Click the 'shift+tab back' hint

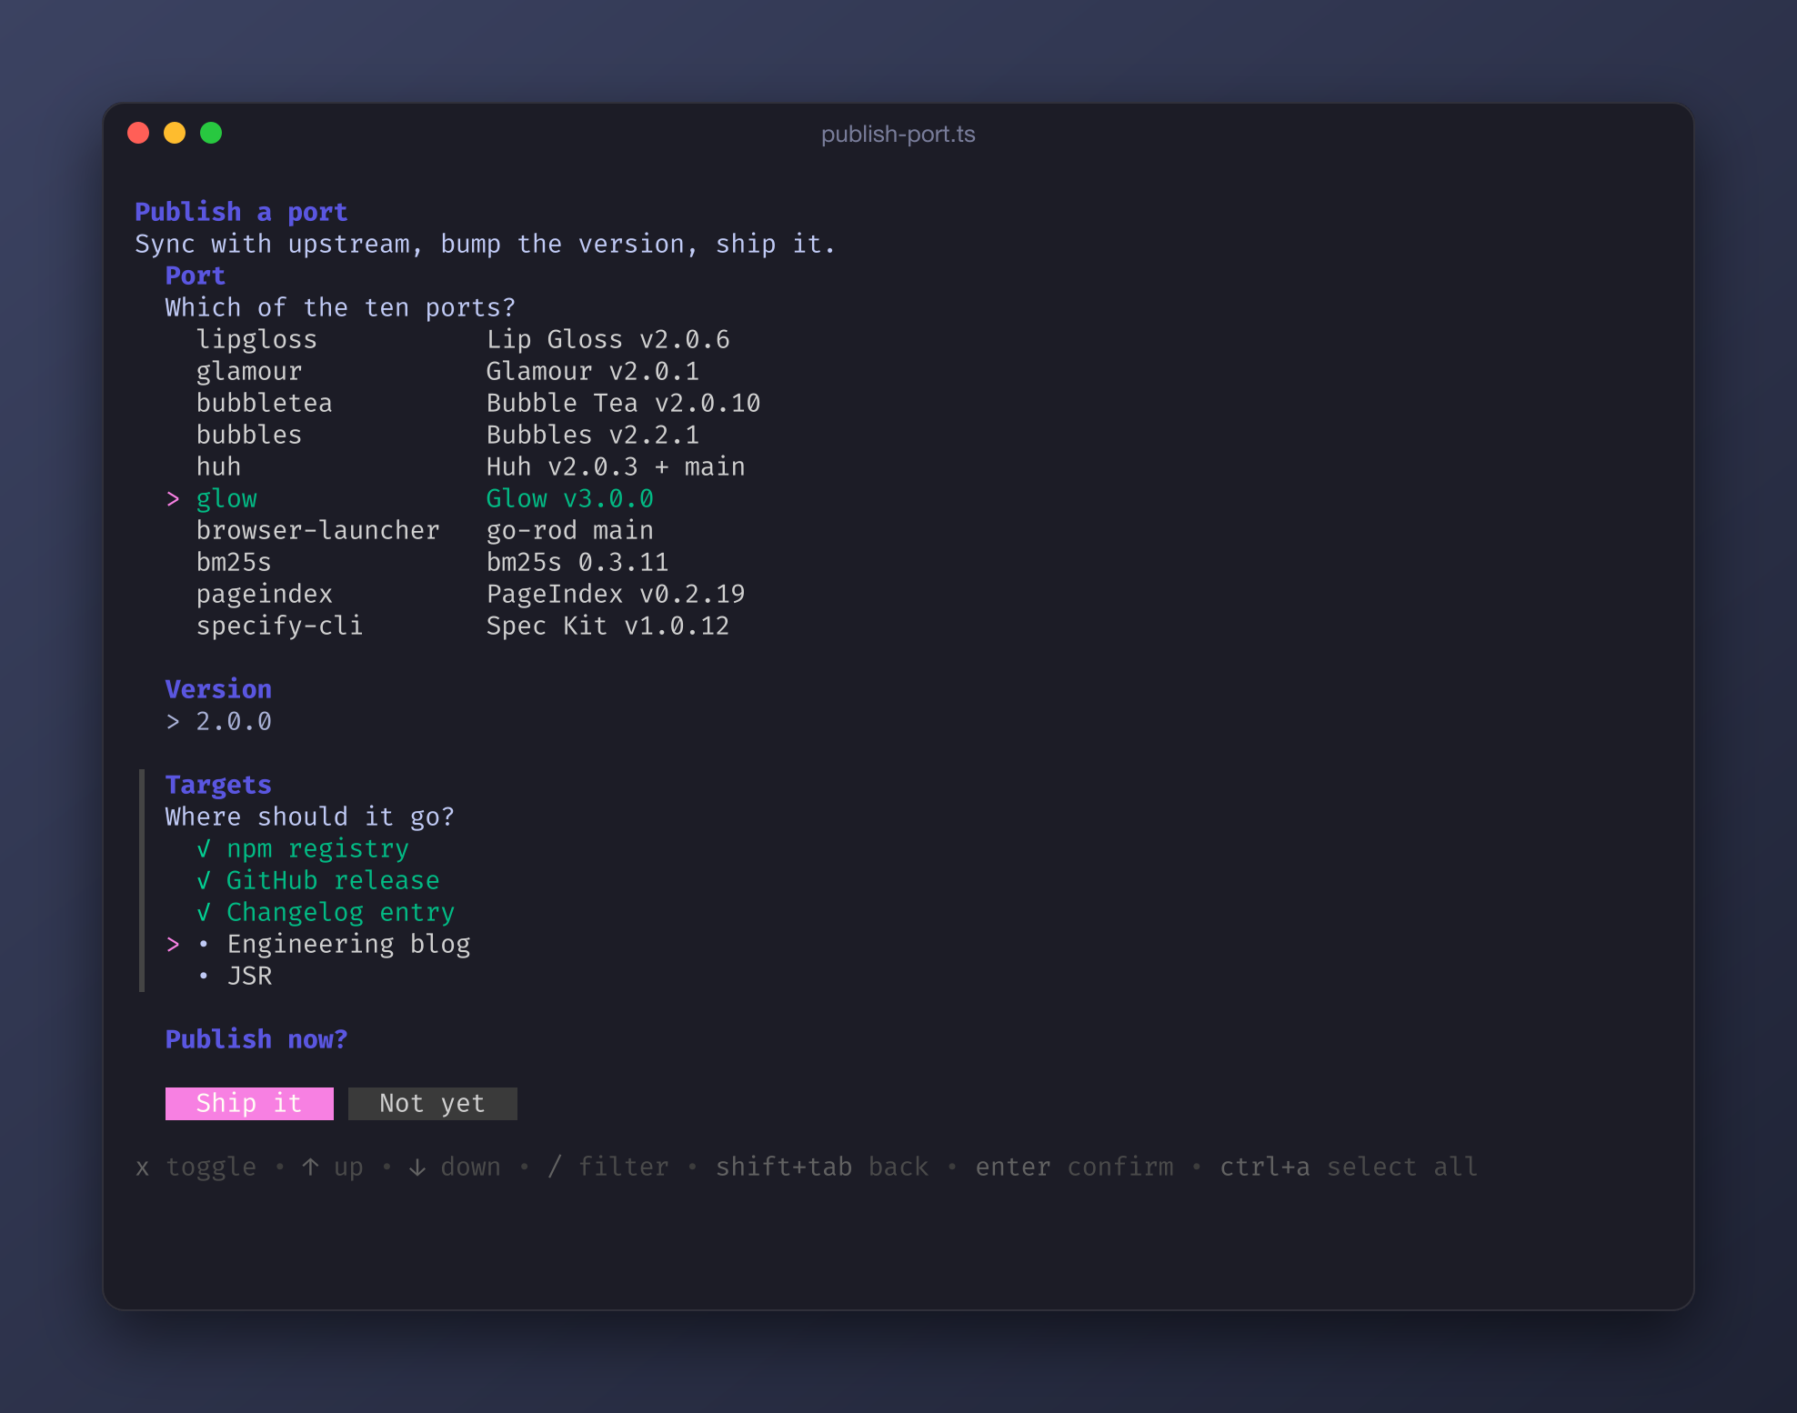tap(822, 1167)
